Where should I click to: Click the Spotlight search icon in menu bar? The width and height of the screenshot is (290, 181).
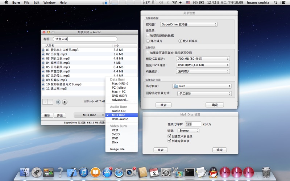point(275,3)
